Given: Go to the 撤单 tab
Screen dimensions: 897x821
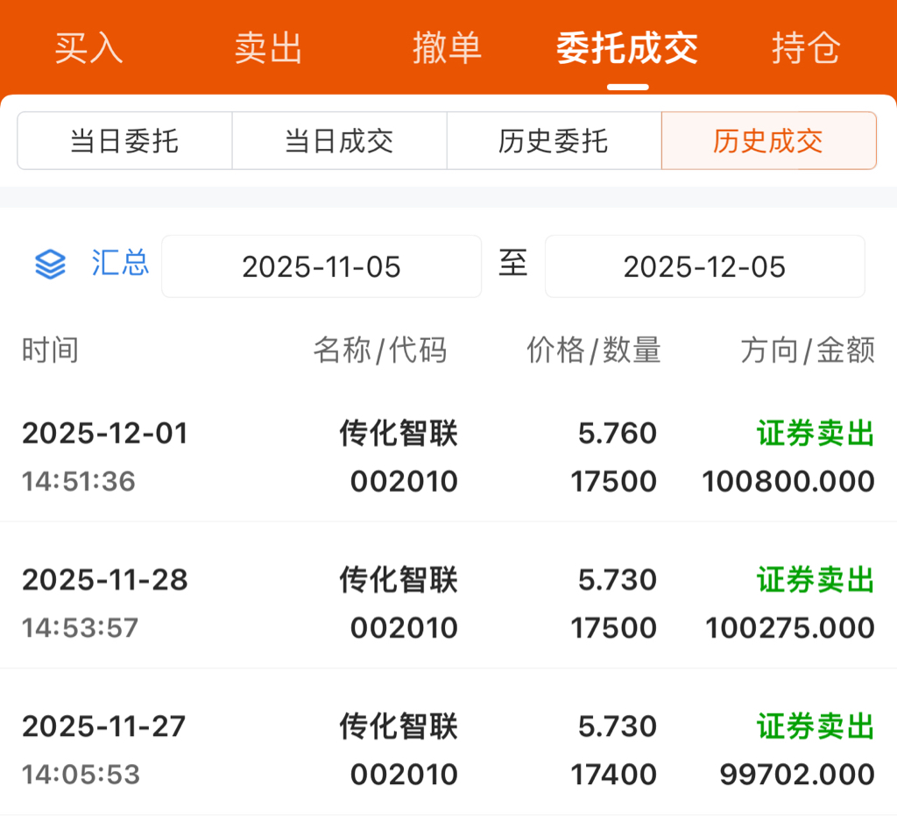Looking at the screenshot, I should (448, 48).
